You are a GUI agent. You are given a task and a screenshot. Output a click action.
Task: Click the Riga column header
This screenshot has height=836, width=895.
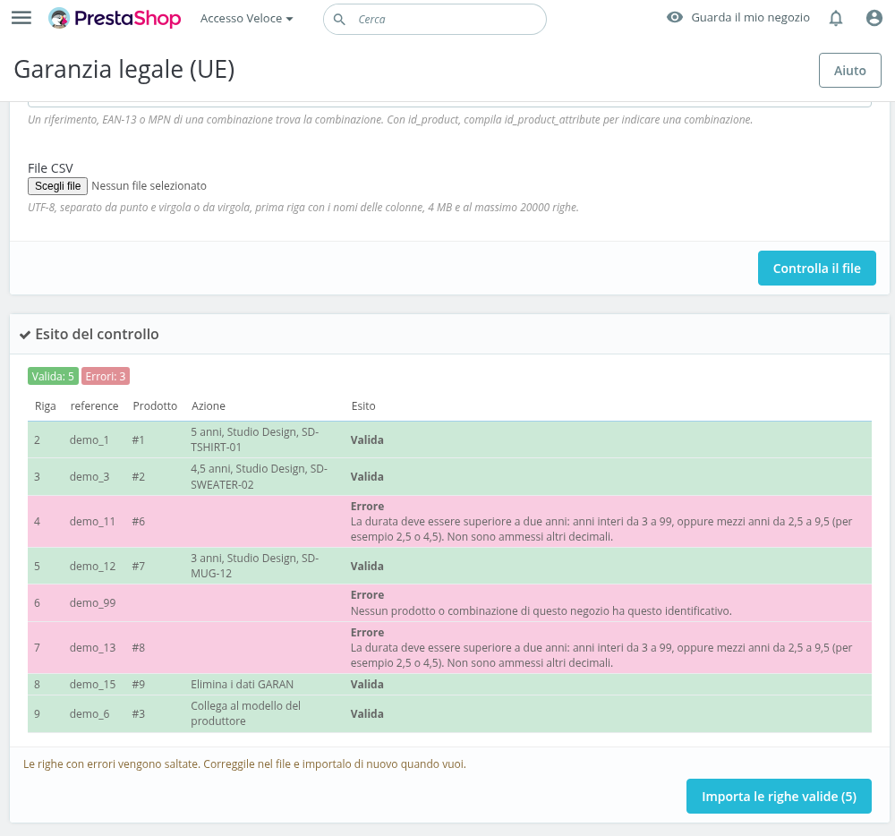(46, 405)
